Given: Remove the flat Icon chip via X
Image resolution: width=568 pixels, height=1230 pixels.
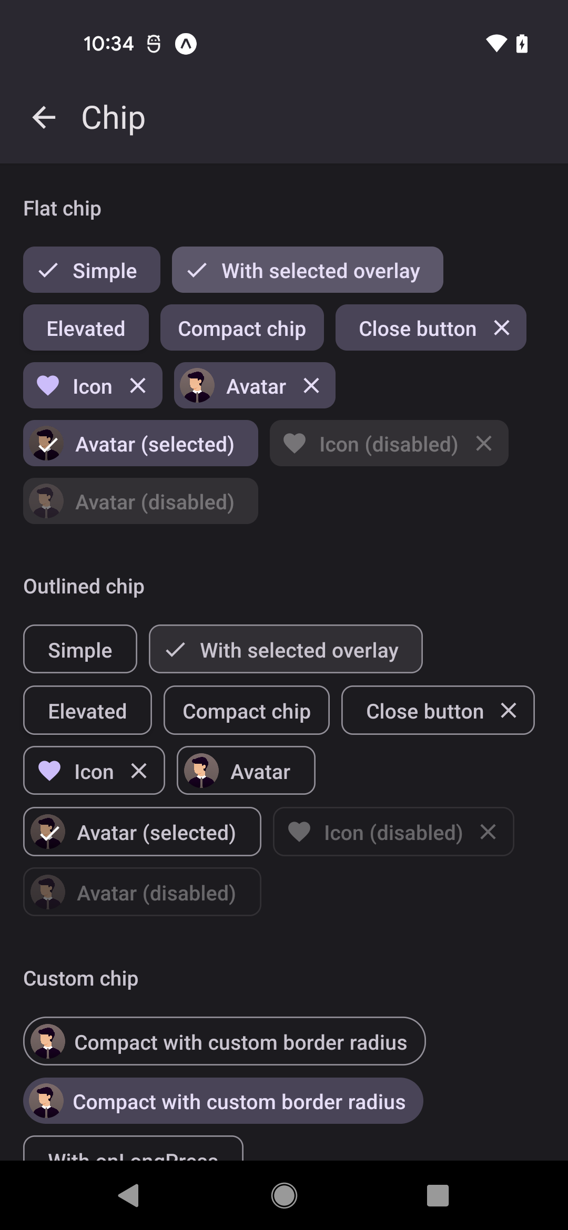Looking at the screenshot, I should pos(138,386).
